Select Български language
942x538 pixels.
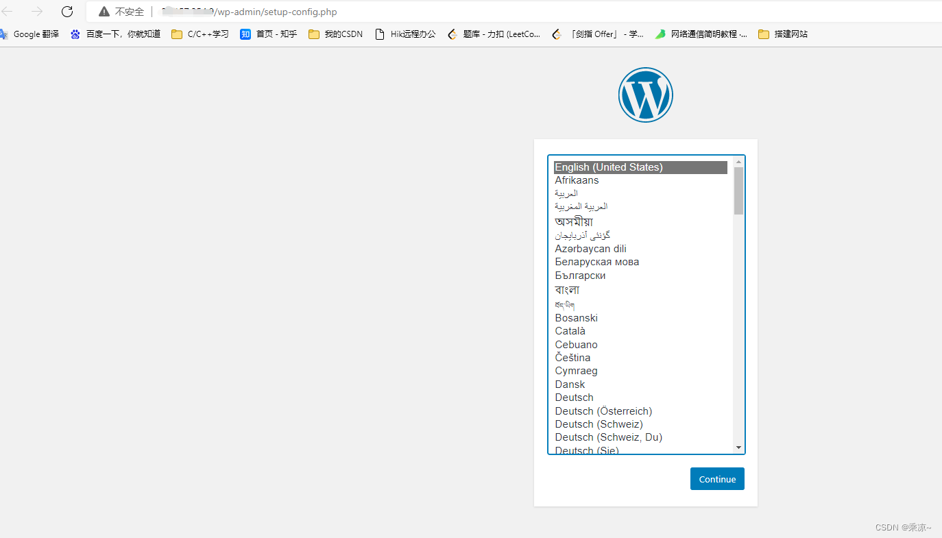640,276
